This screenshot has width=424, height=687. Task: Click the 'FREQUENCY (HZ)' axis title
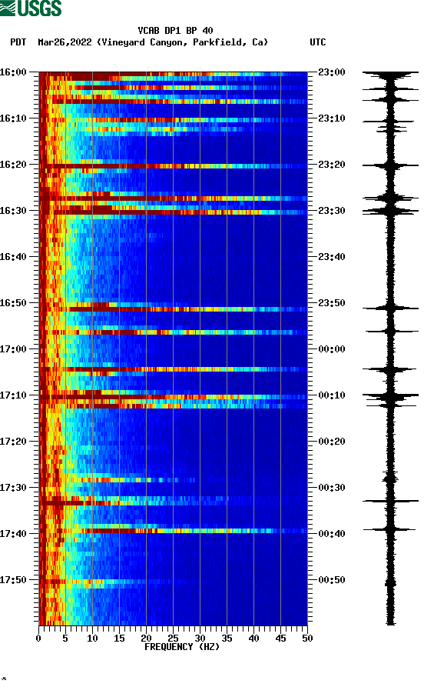click(182, 647)
